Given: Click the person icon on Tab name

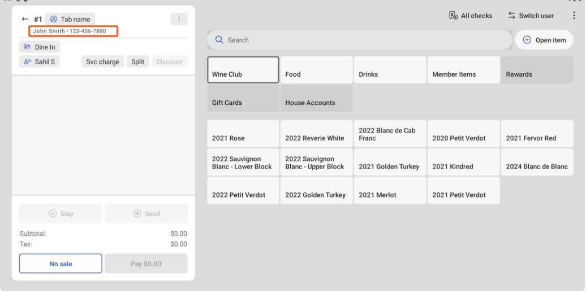Looking at the screenshot, I should click(x=53, y=19).
